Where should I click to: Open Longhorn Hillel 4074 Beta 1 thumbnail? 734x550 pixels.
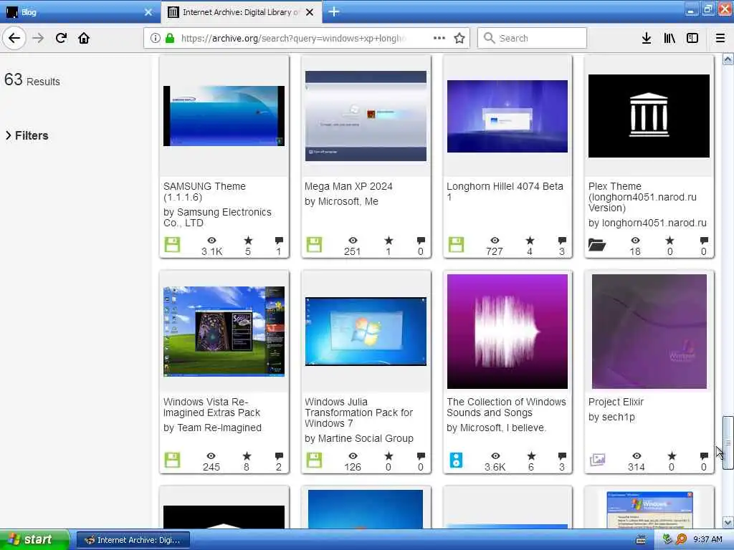[x=507, y=116]
